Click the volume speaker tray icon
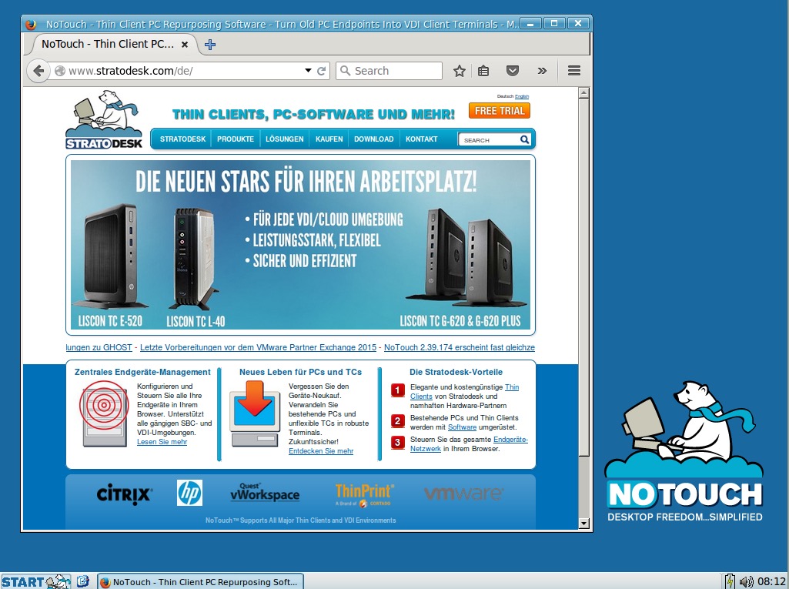Screen dimensions: 789x589 pos(745,581)
